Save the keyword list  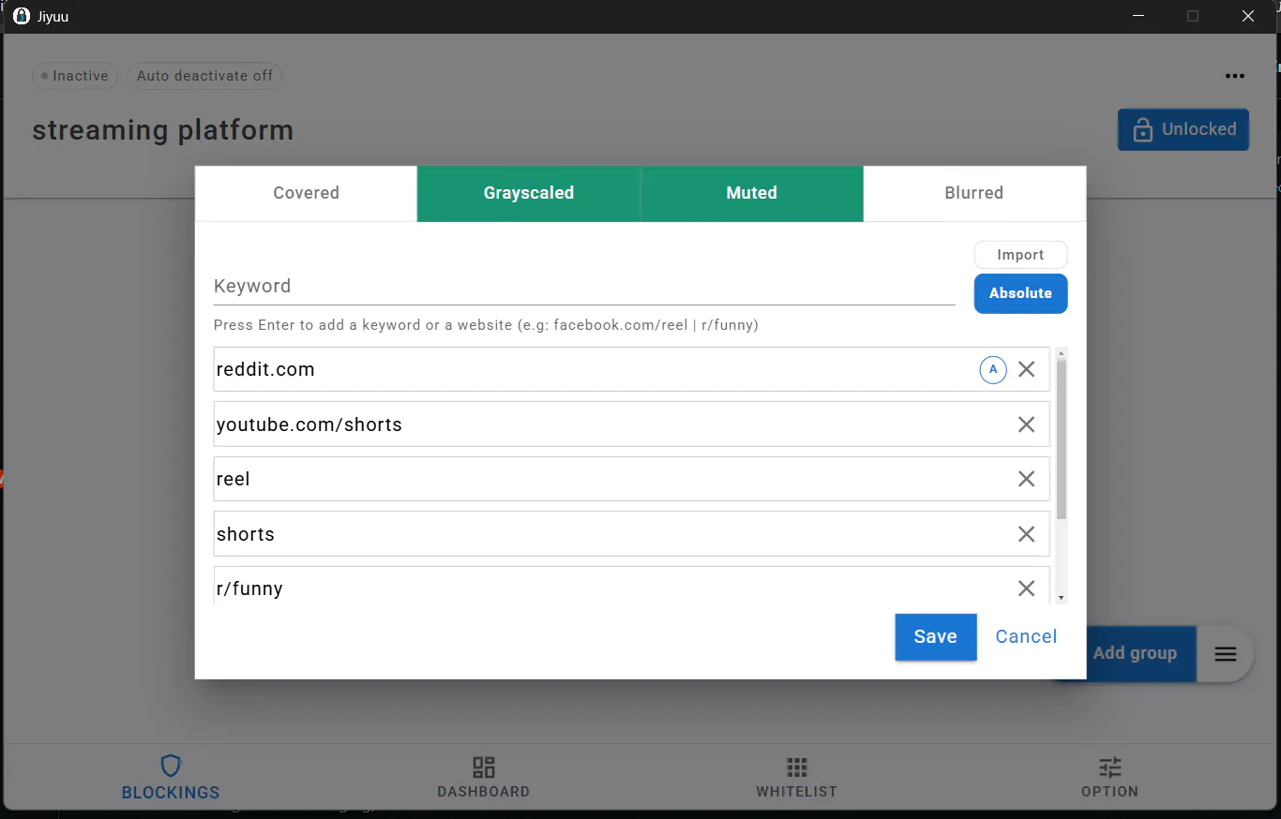[936, 637]
